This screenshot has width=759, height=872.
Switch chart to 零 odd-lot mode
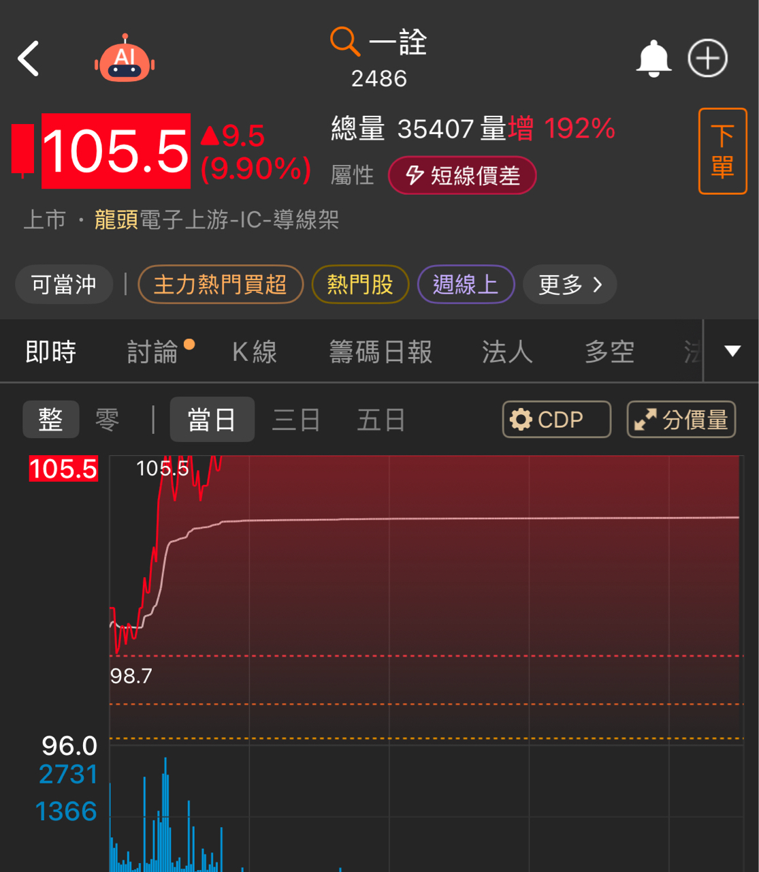(108, 419)
